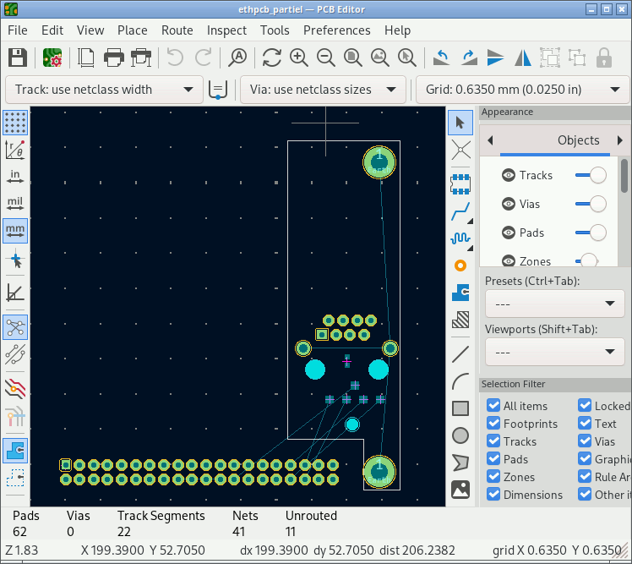Open Find text tool
The width and height of the screenshot is (632, 564).
click(x=237, y=57)
